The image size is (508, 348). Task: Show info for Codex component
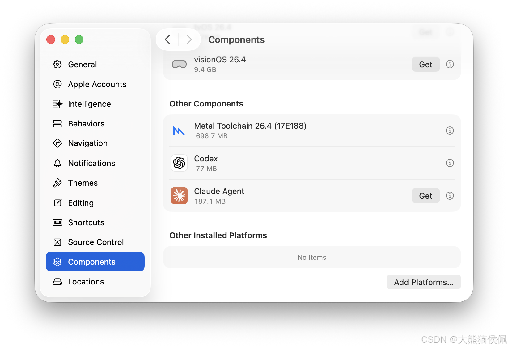[450, 163]
